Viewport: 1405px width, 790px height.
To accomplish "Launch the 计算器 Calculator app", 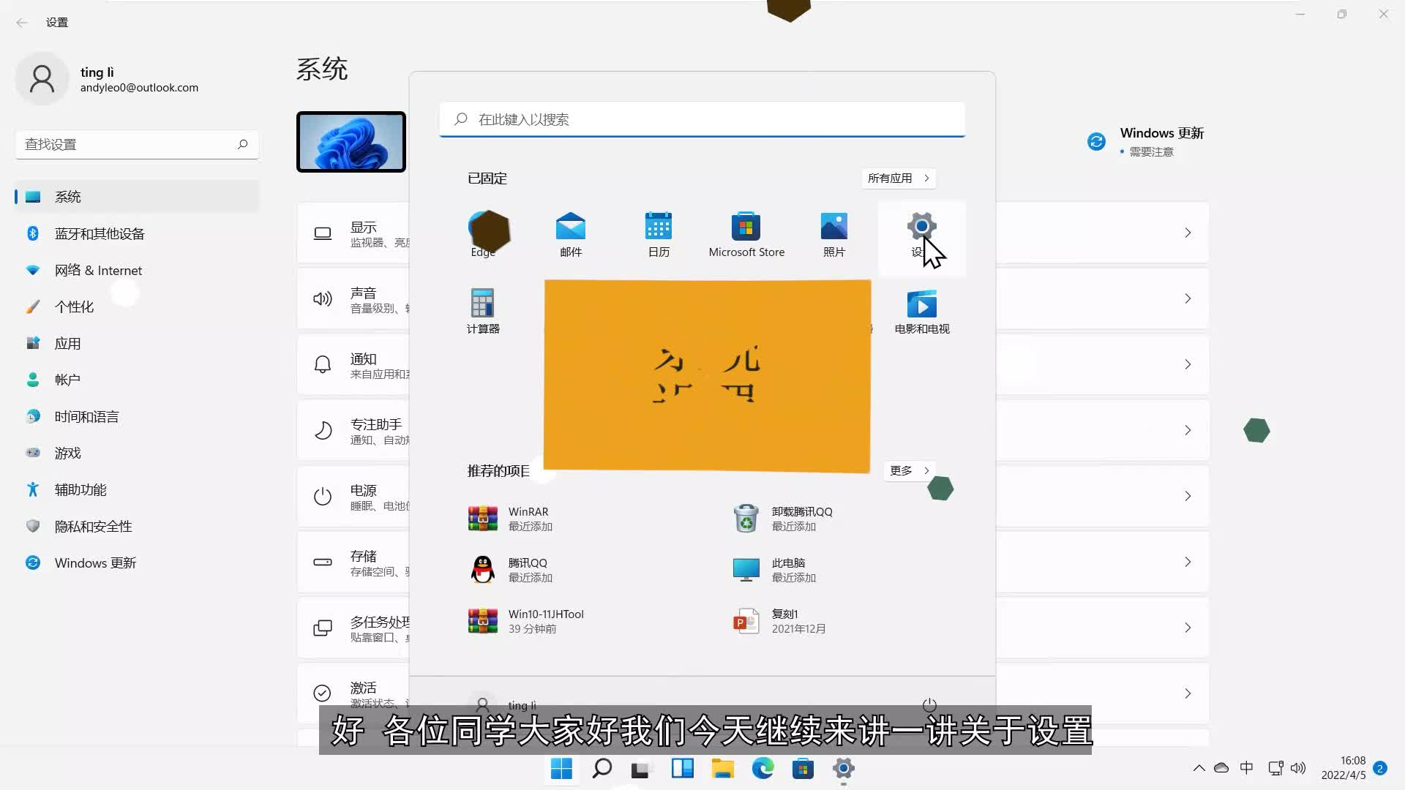I will pyautogui.click(x=483, y=311).
